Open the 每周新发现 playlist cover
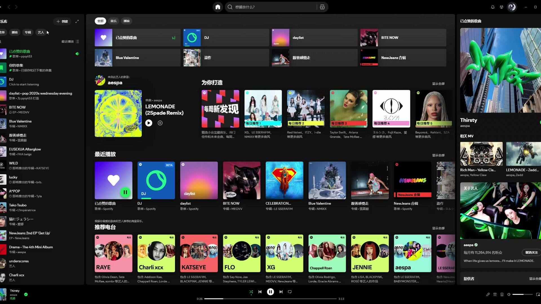The height and width of the screenshot is (304, 541). coord(220,109)
